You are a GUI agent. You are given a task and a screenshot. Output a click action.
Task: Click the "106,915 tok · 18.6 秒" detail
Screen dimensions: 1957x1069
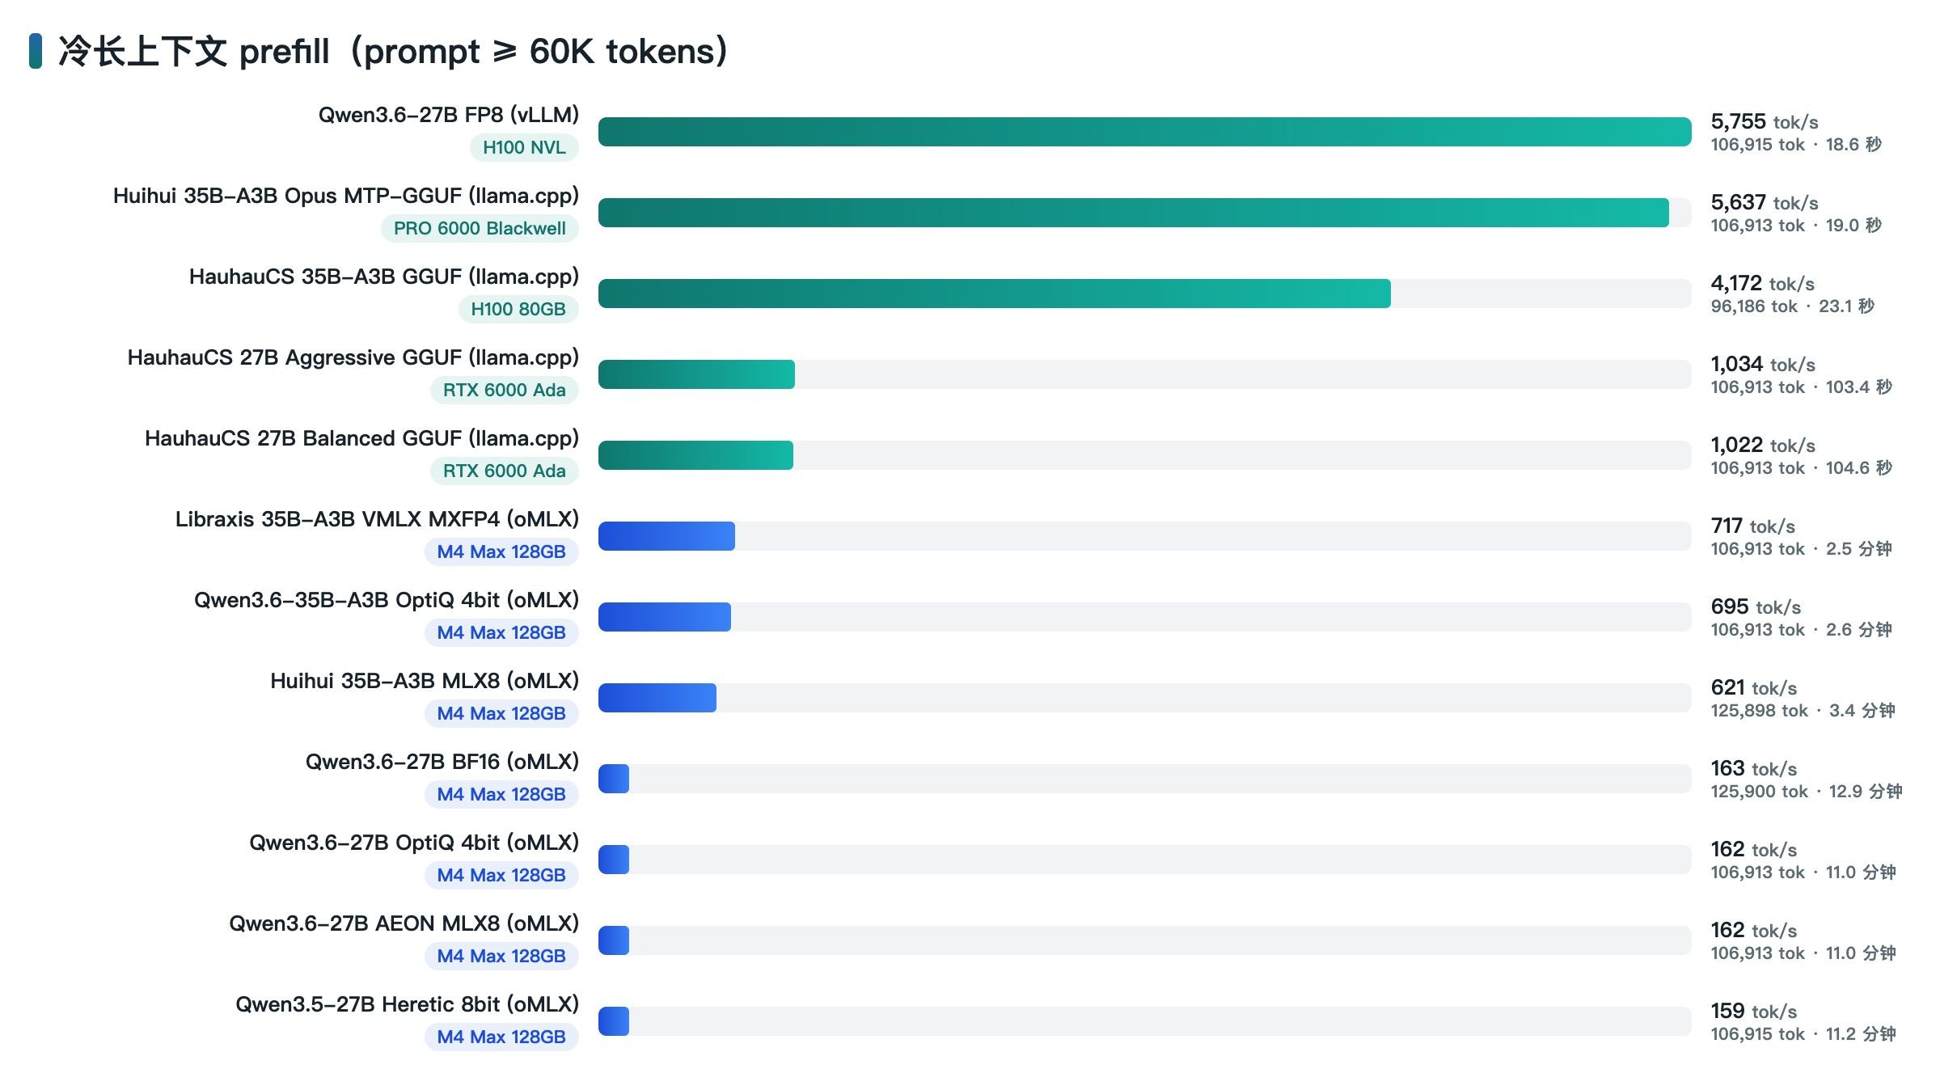(x=1796, y=145)
